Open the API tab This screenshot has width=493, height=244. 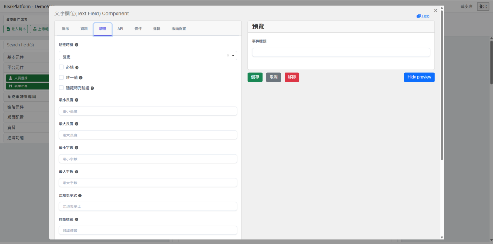[x=120, y=28]
